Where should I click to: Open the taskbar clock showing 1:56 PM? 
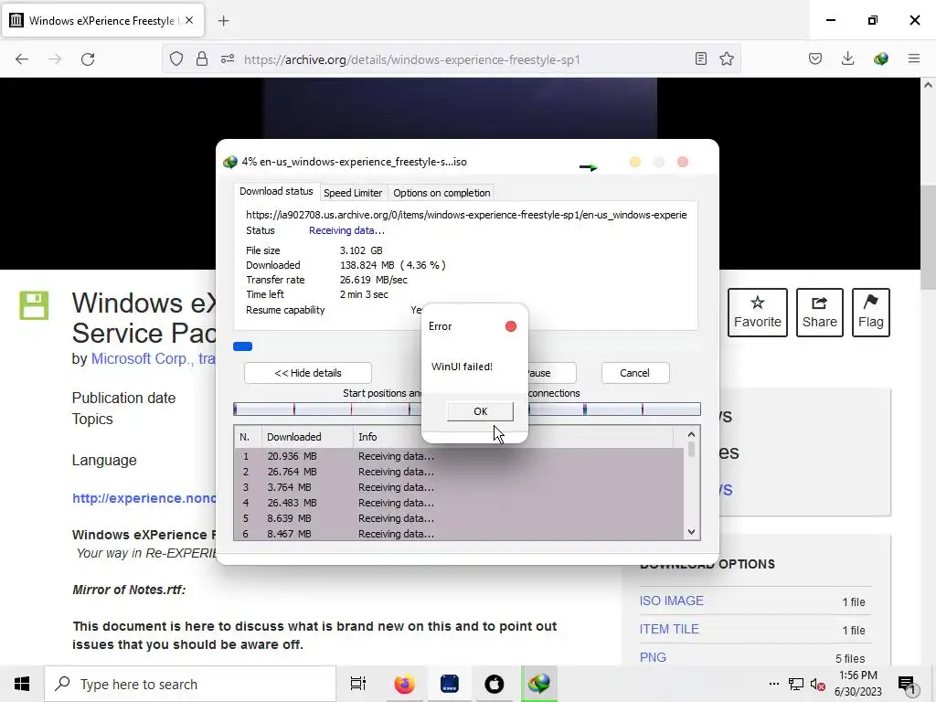pyautogui.click(x=857, y=684)
